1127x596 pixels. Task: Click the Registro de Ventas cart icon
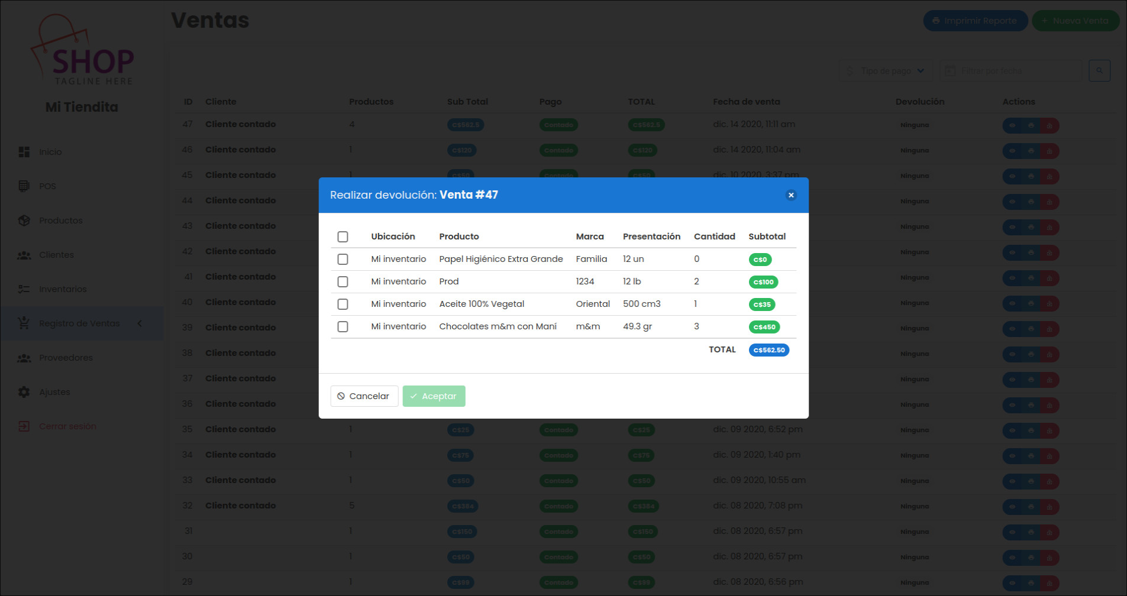pos(24,323)
